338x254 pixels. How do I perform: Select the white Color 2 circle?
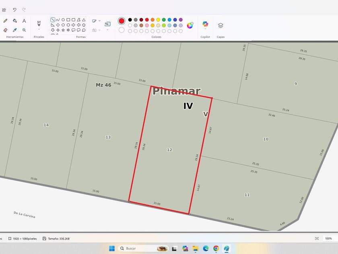(x=122, y=30)
